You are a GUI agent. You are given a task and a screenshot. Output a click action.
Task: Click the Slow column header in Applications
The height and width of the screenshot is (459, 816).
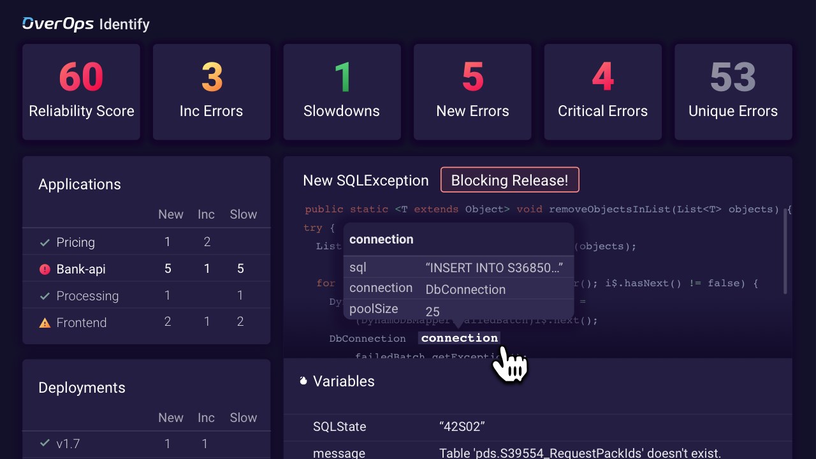tap(244, 215)
